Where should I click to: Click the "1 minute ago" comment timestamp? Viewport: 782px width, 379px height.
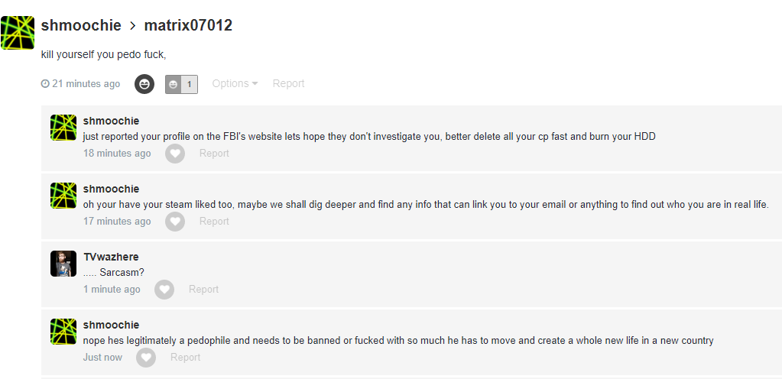112,290
